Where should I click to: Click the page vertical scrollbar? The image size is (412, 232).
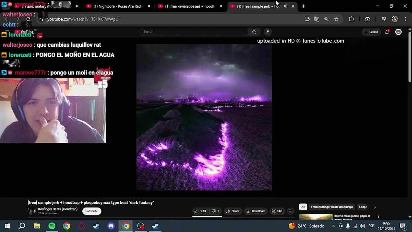click(410, 56)
